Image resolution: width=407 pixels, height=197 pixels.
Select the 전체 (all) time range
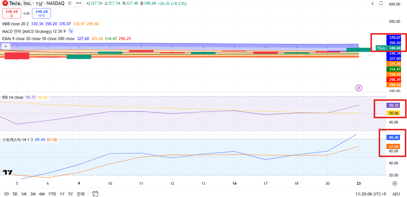pos(81,194)
